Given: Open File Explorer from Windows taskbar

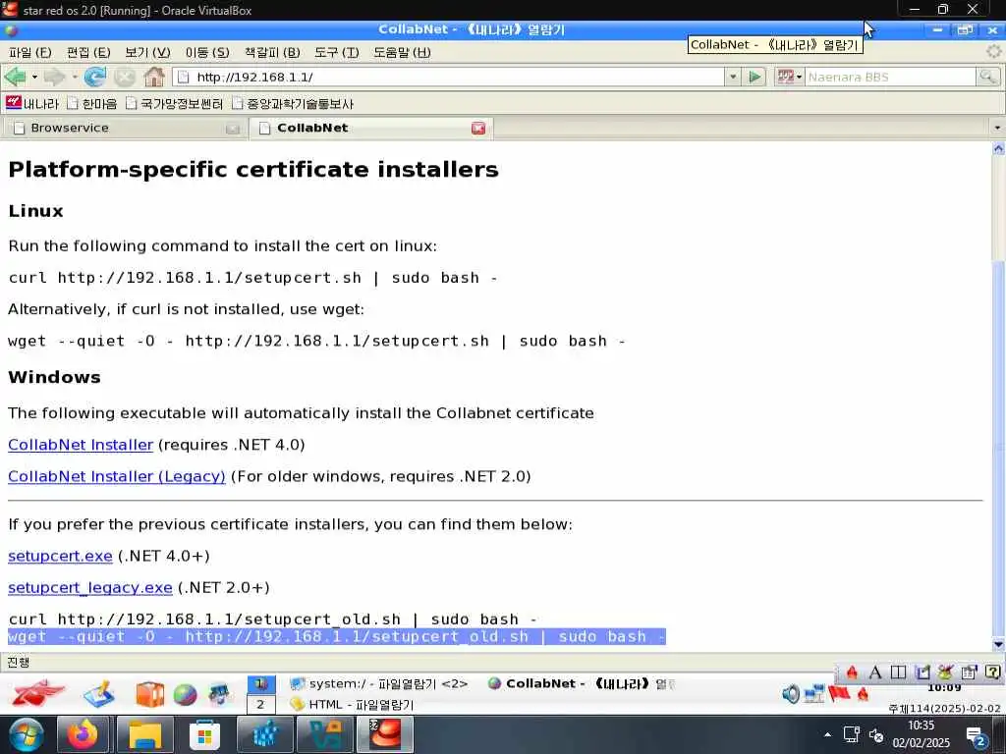Looking at the screenshot, I should coord(145,734).
